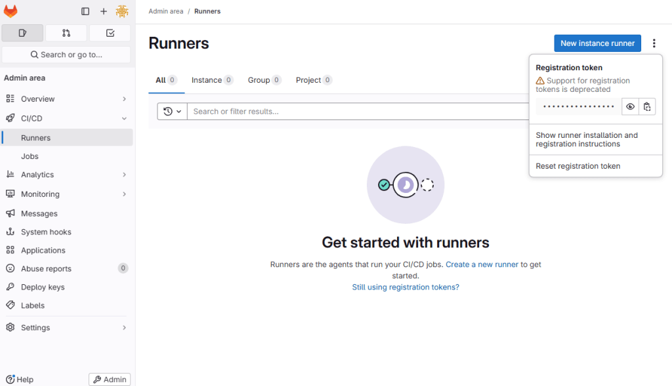Screen dimensions: 672x386
Task: Open Labels in the sidebar
Action: [66, 305]
